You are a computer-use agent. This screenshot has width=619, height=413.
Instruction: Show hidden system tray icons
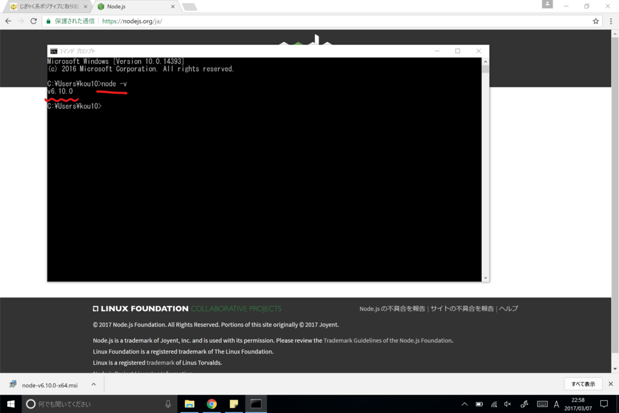465,404
